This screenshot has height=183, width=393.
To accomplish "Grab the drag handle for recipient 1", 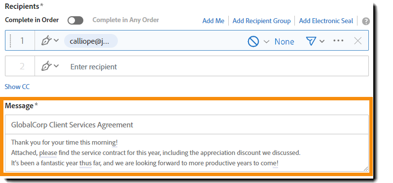I will [x=10, y=40].
